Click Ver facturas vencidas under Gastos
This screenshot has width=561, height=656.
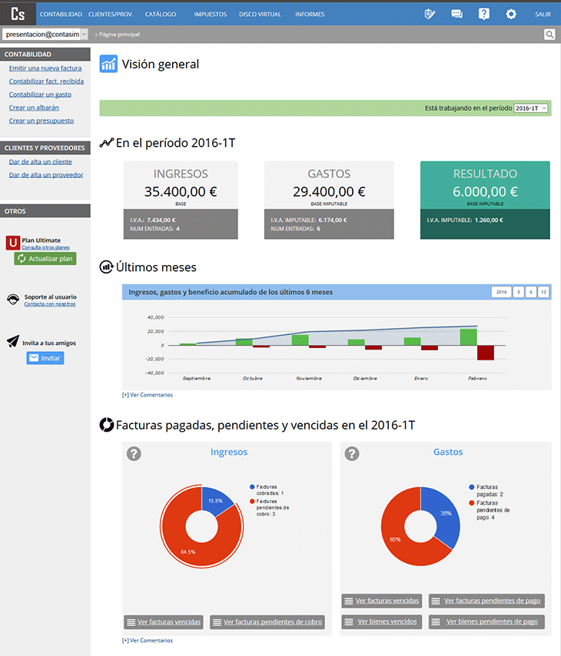tap(382, 601)
